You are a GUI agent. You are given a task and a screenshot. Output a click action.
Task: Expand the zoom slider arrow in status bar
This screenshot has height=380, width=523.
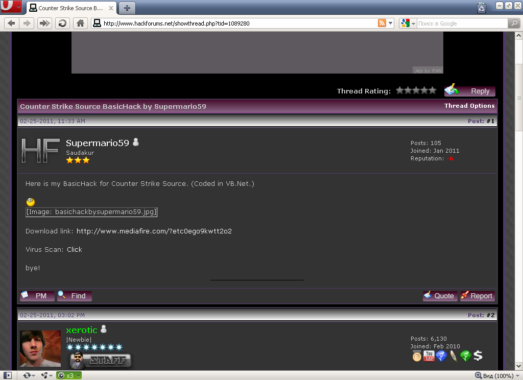click(517, 376)
